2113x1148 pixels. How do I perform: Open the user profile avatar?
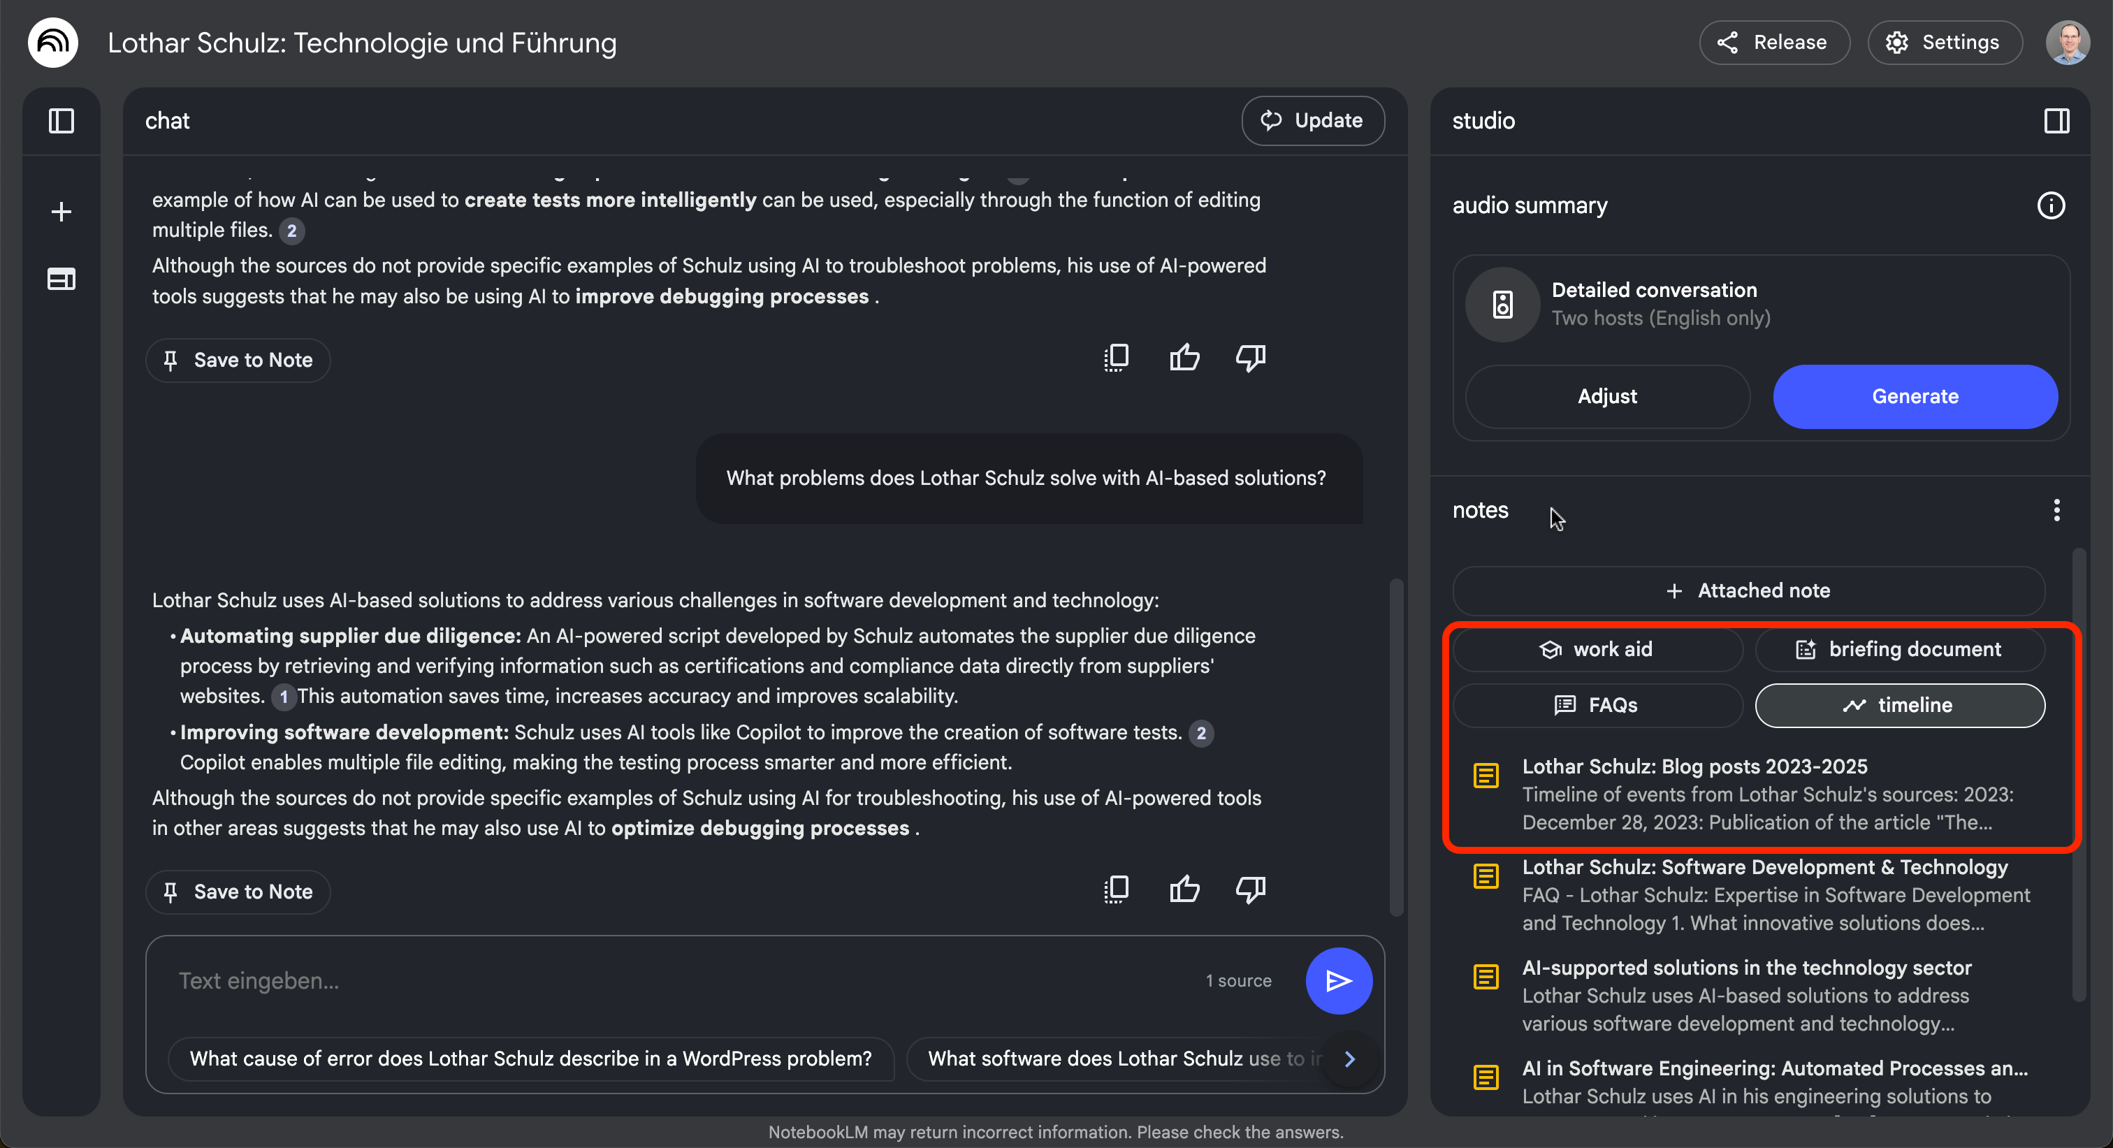(x=2066, y=43)
